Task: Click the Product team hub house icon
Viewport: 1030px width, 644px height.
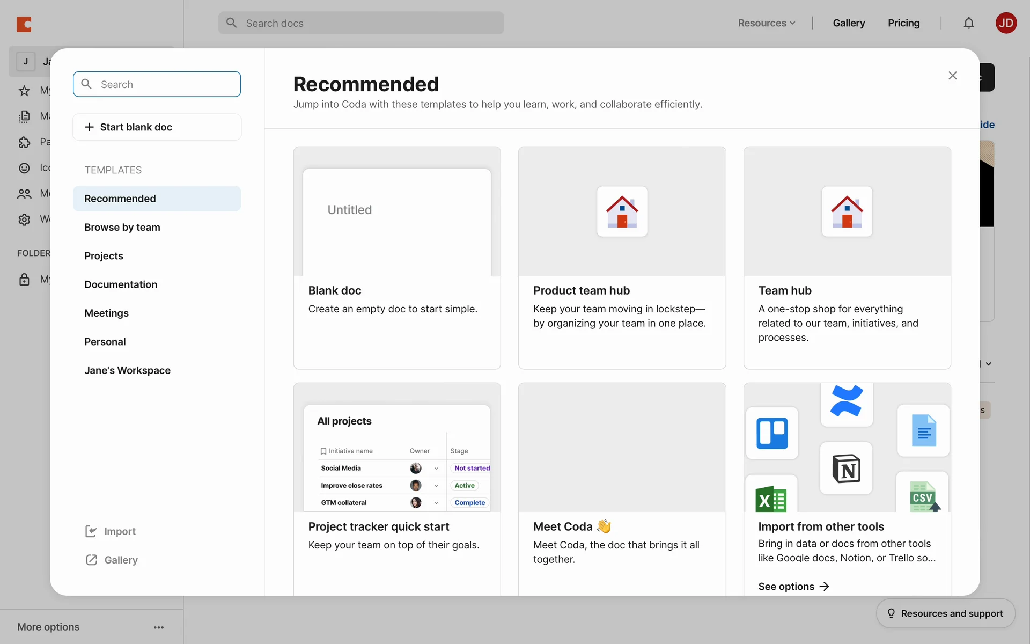Action: (x=622, y=211)
